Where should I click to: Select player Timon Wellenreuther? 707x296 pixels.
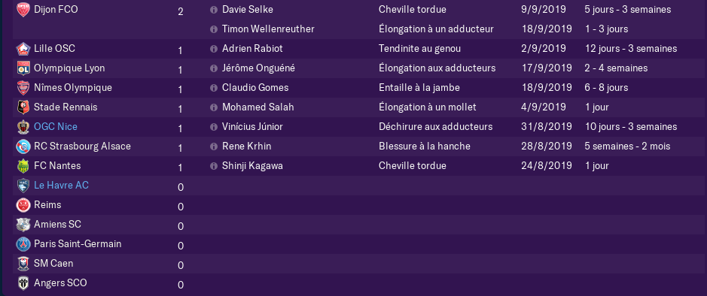coord(268,29)
